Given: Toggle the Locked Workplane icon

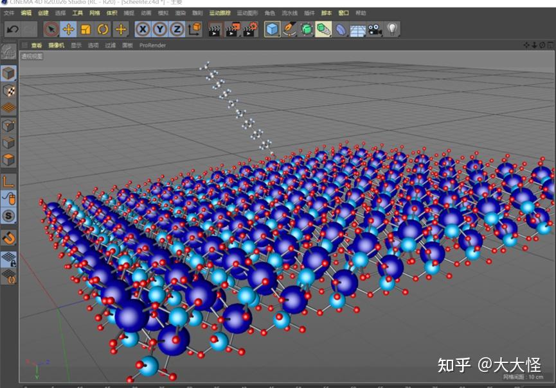Looking at the screenshot, I should click(8, 259).
